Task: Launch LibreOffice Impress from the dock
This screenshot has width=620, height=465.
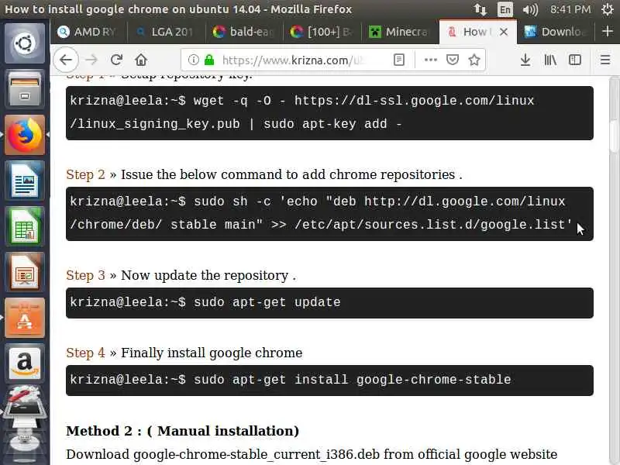Action: [x=25, y=273]
